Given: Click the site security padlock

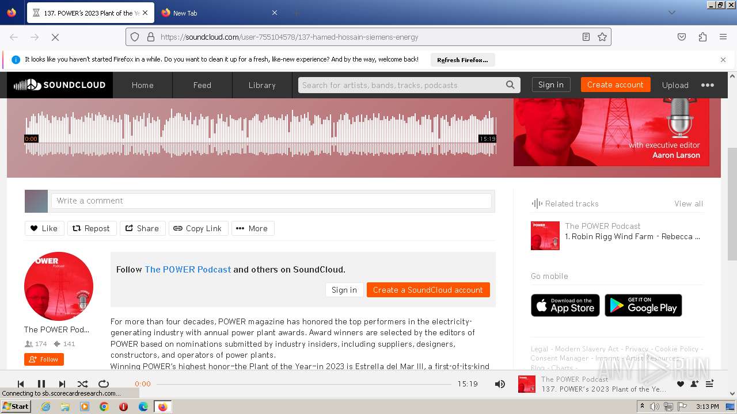Looking at the screenshot, I should click(x=151, y=37).
